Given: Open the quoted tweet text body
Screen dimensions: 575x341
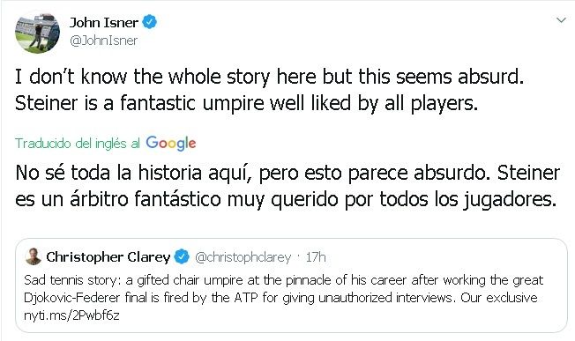Looking at the screenshot, I should 283,298.
